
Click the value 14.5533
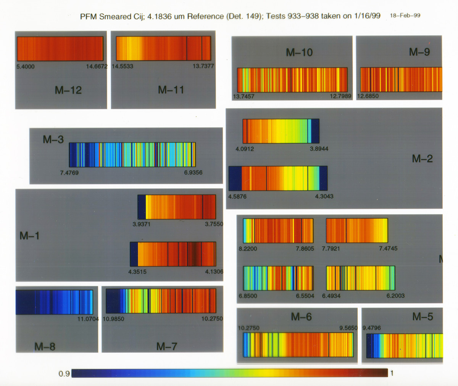[123, 66]
